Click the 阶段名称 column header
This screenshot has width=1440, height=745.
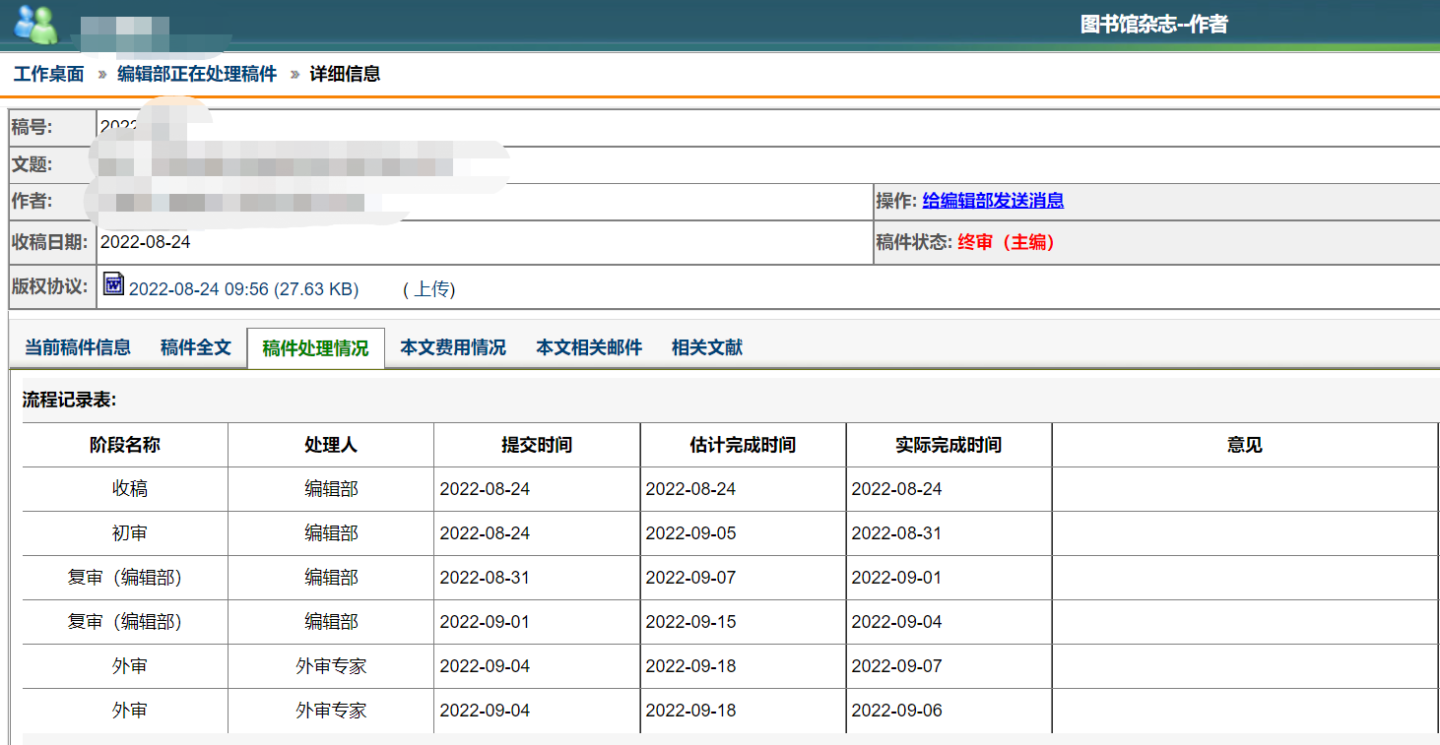pos(125,445)
